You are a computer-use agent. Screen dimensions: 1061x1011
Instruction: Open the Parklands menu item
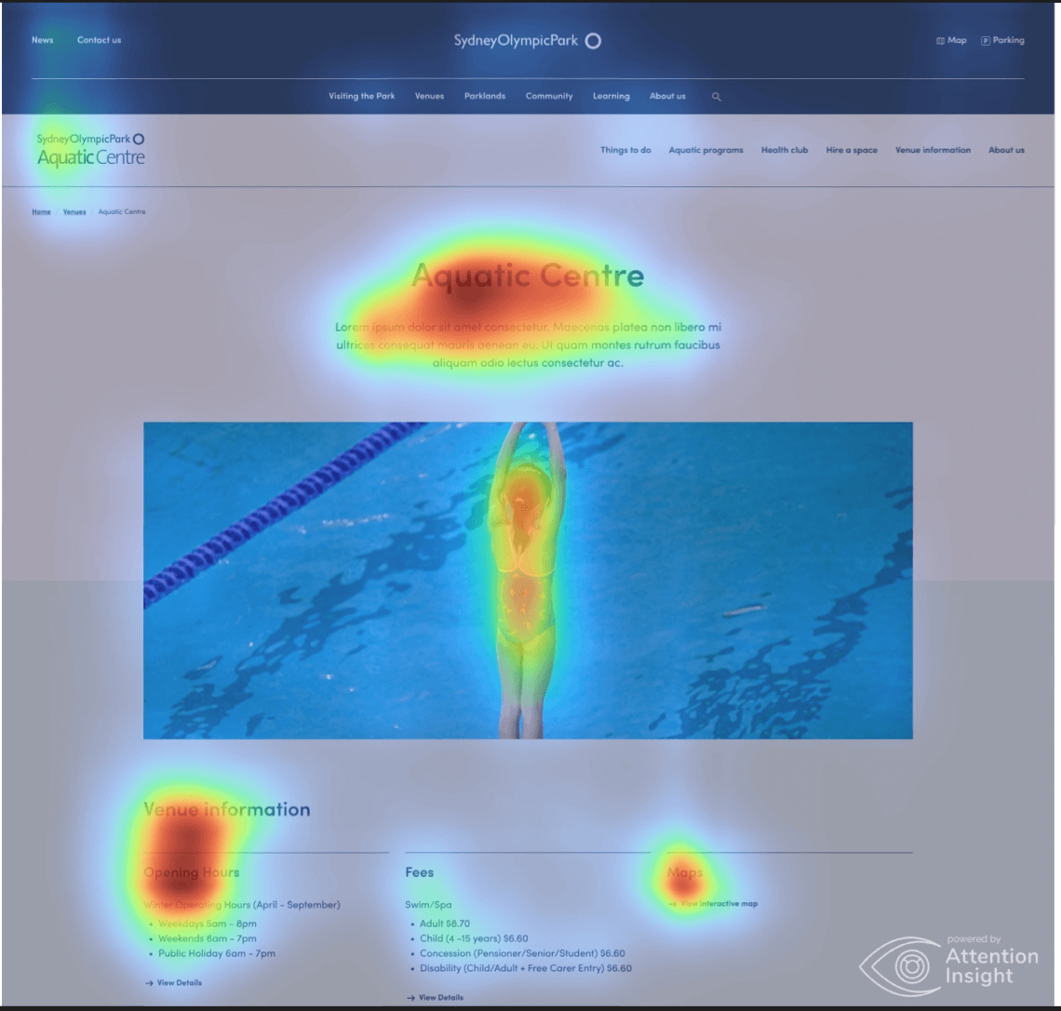point(485,96)
